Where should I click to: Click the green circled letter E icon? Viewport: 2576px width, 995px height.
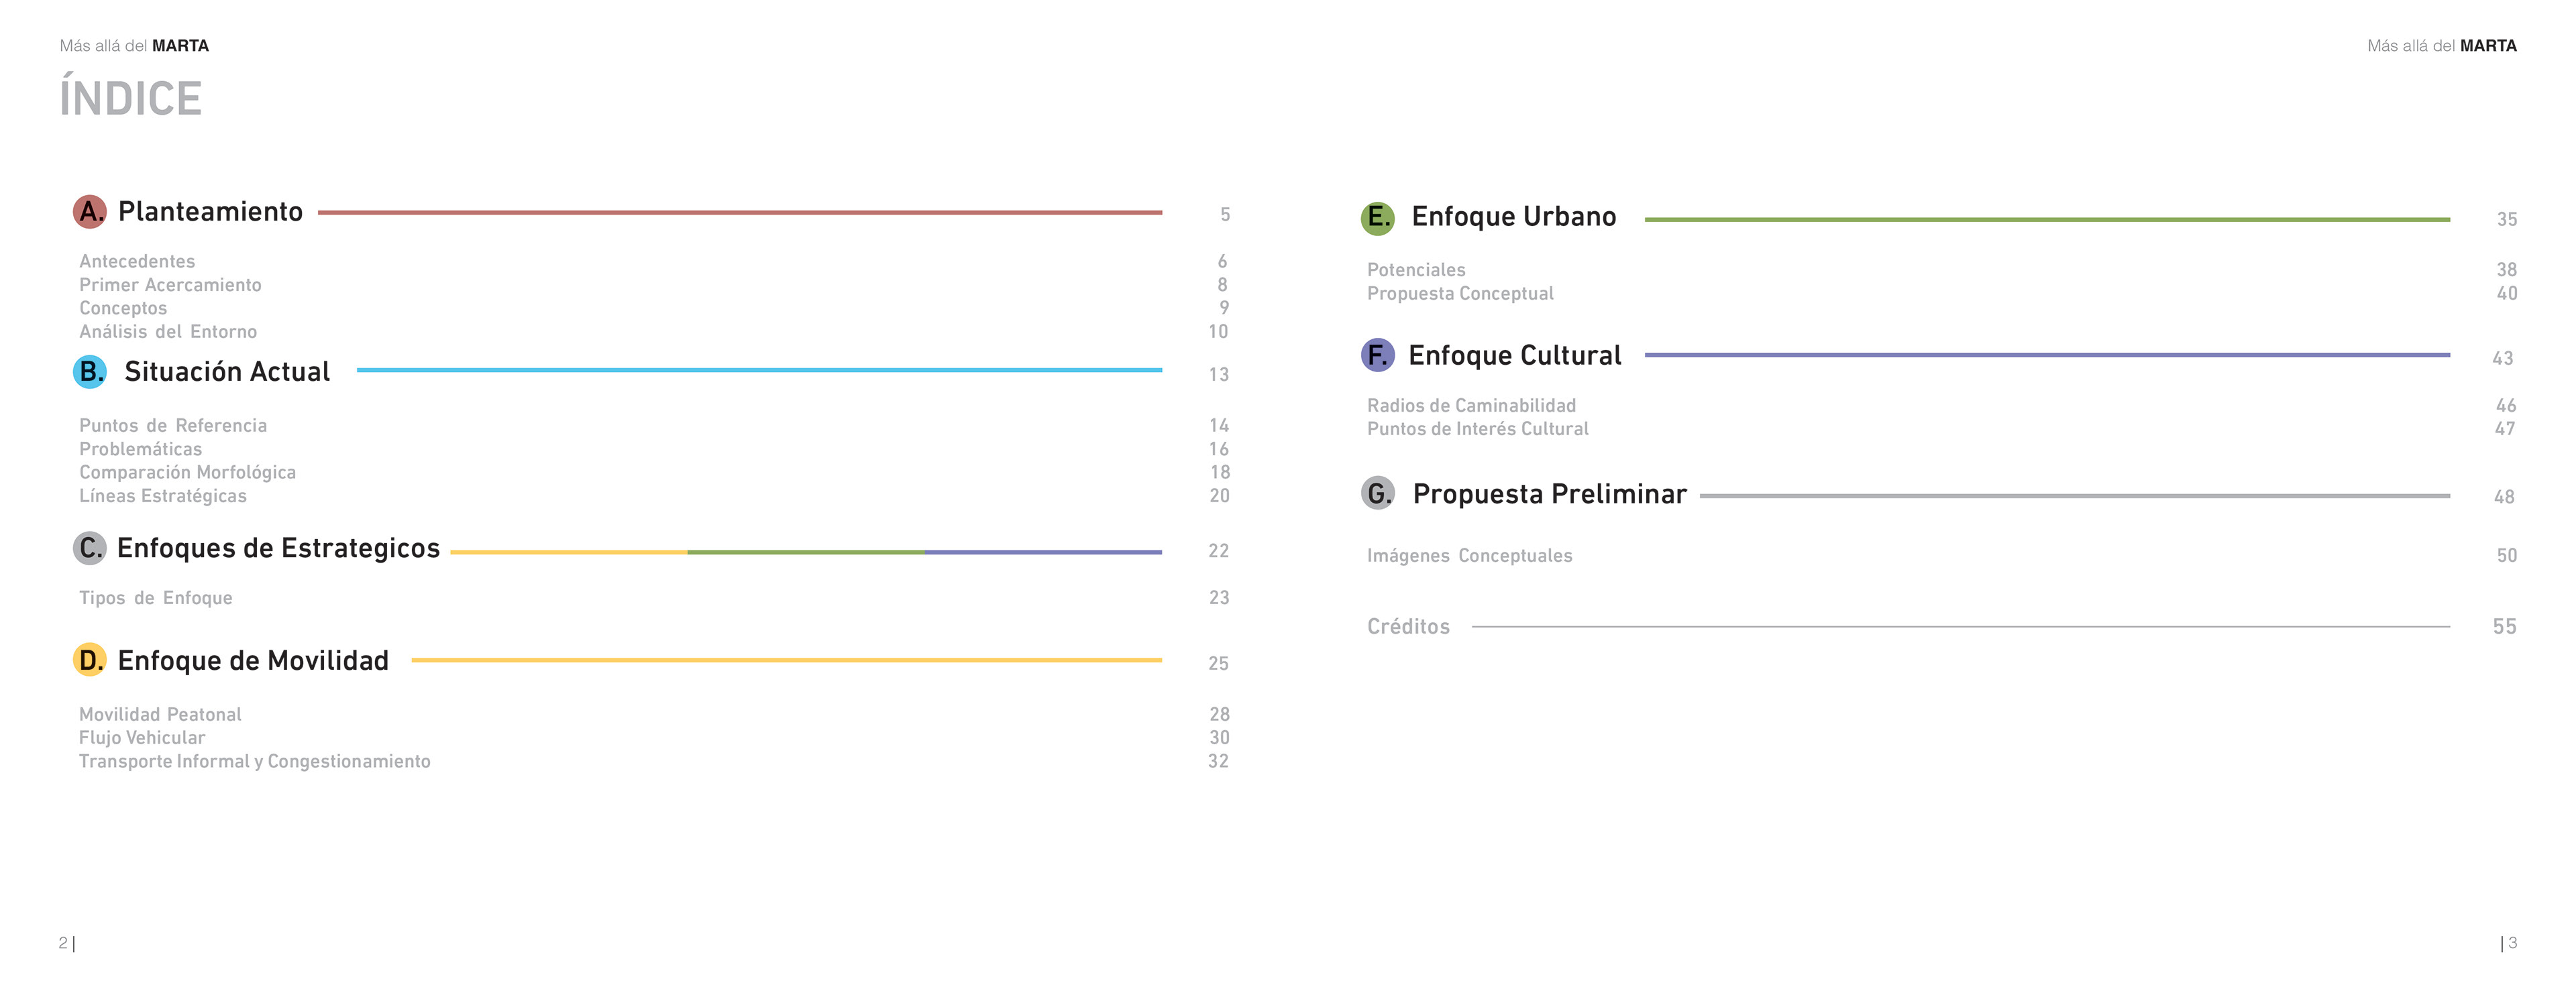coord(1377,218)
